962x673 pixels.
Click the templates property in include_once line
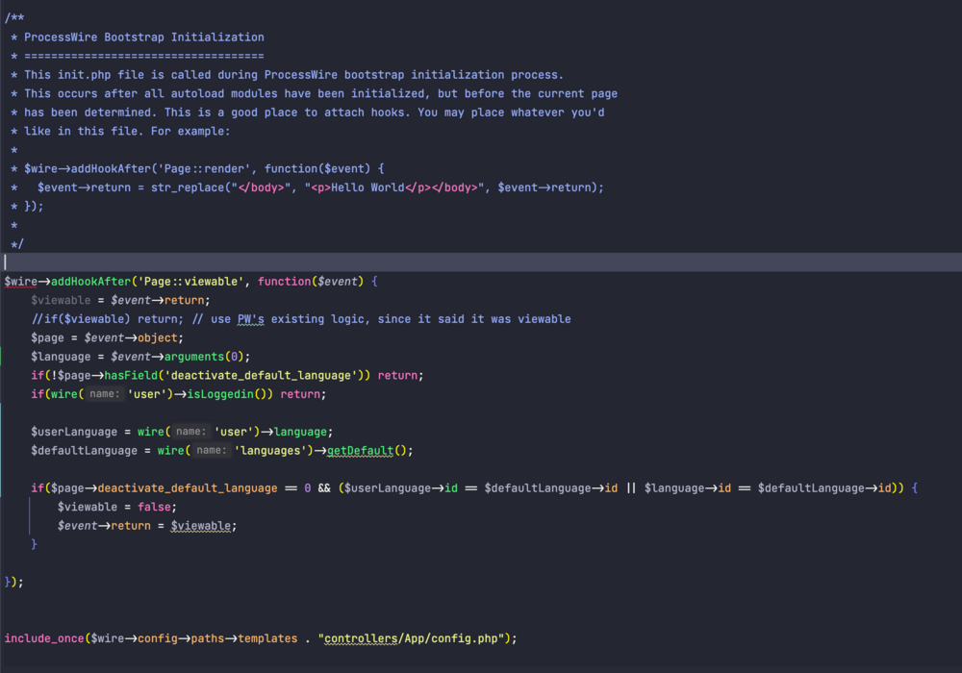coord(267,637)
